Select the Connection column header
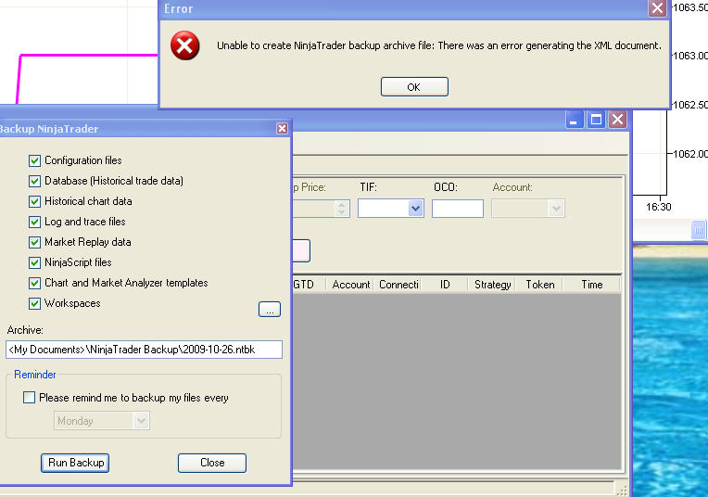This screenshot has height=497, width=708. (x=398, y=285)
